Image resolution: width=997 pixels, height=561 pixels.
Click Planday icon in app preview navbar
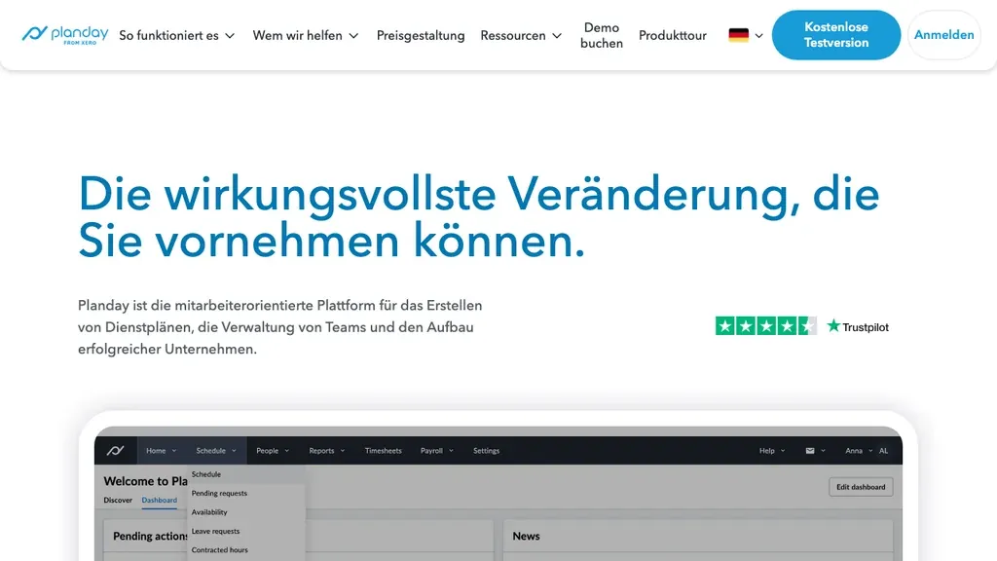[x=115, y=450]
